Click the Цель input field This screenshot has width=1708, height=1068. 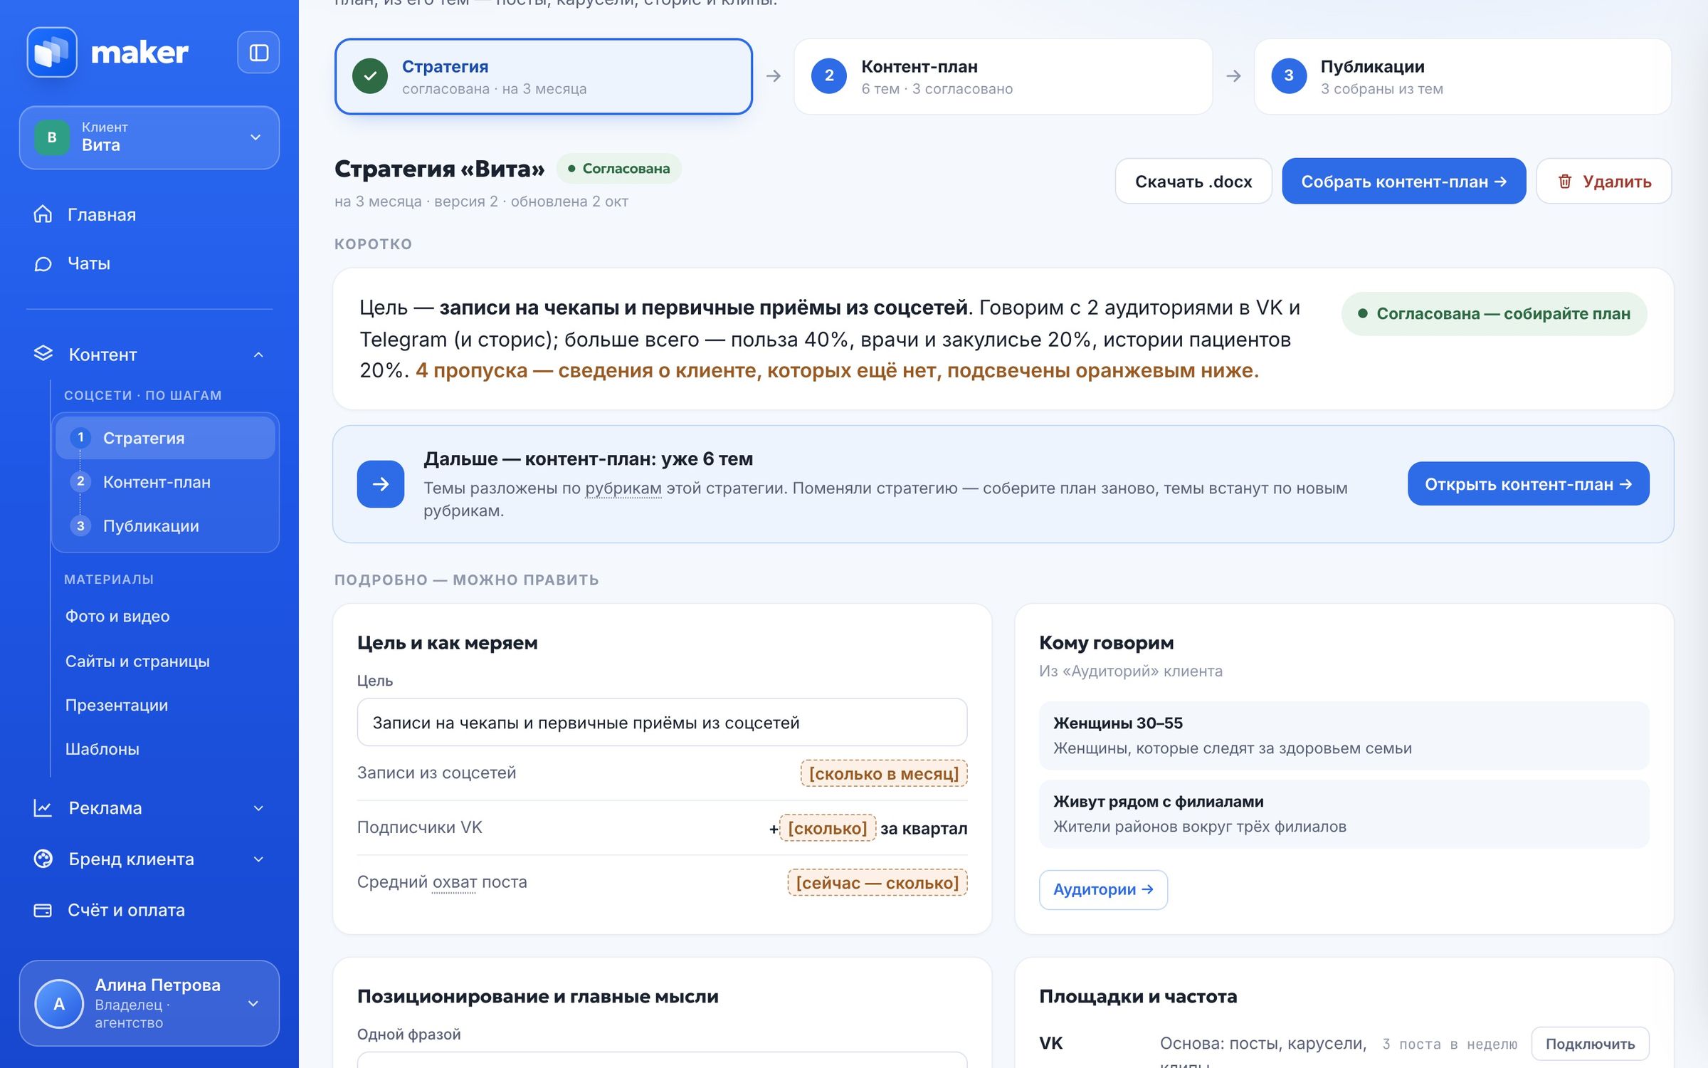point(662,723)
